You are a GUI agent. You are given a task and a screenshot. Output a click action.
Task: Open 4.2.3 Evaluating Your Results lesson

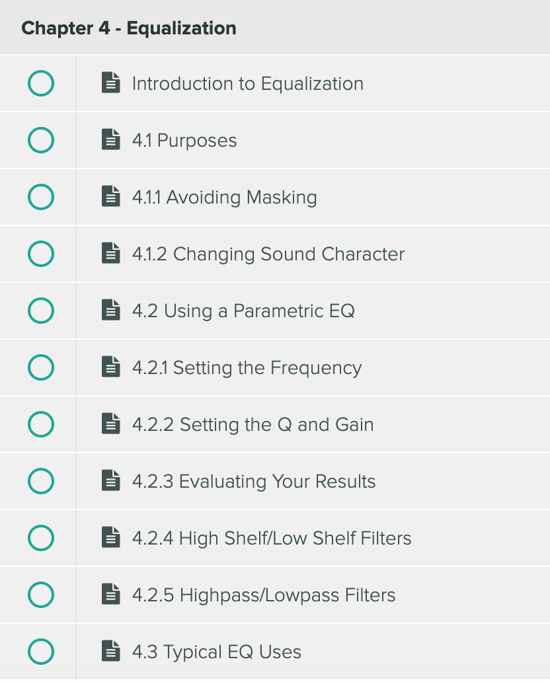click(254, 482)
